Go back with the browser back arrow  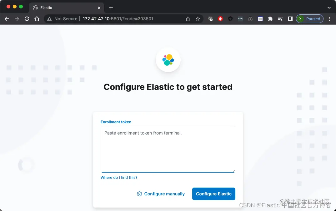click(7, 19)
